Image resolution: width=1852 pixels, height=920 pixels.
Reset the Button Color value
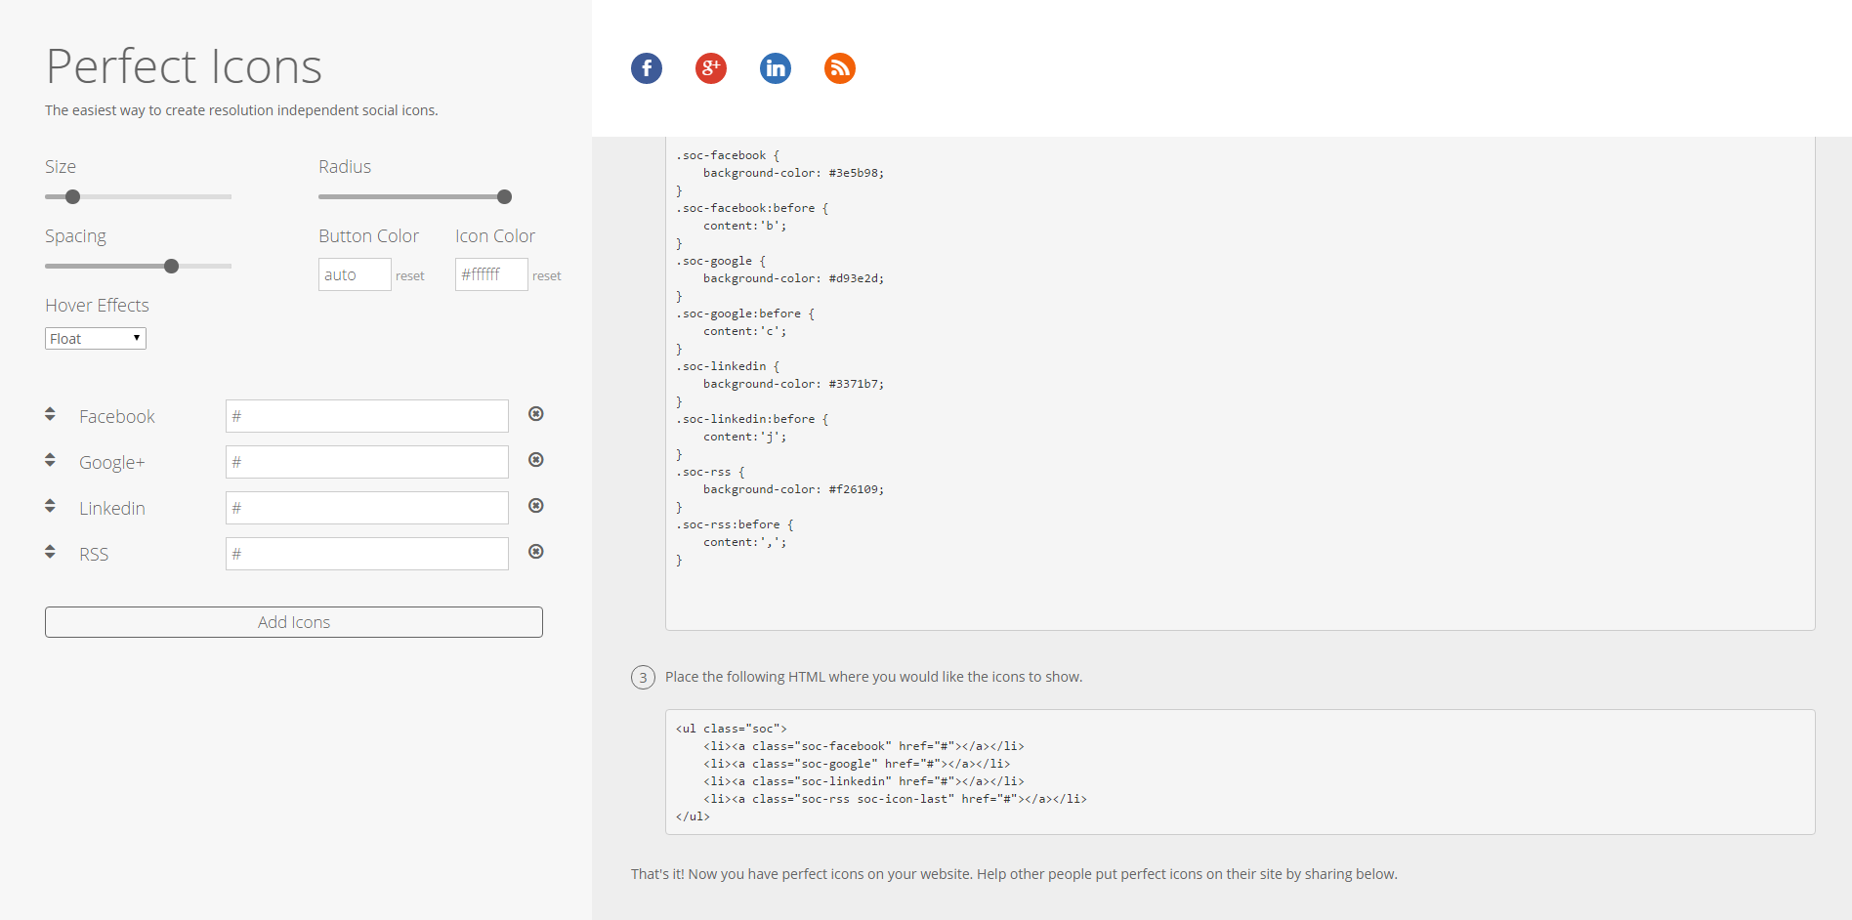(410, 276)
